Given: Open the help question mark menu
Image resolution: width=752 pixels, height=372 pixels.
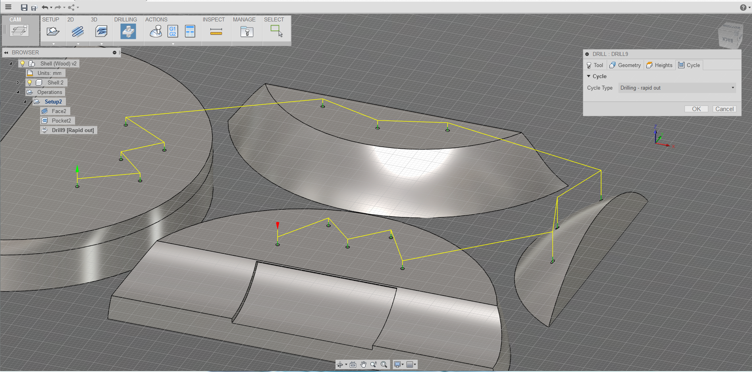Looking at the screenshot, I should (x=743, y=8).
